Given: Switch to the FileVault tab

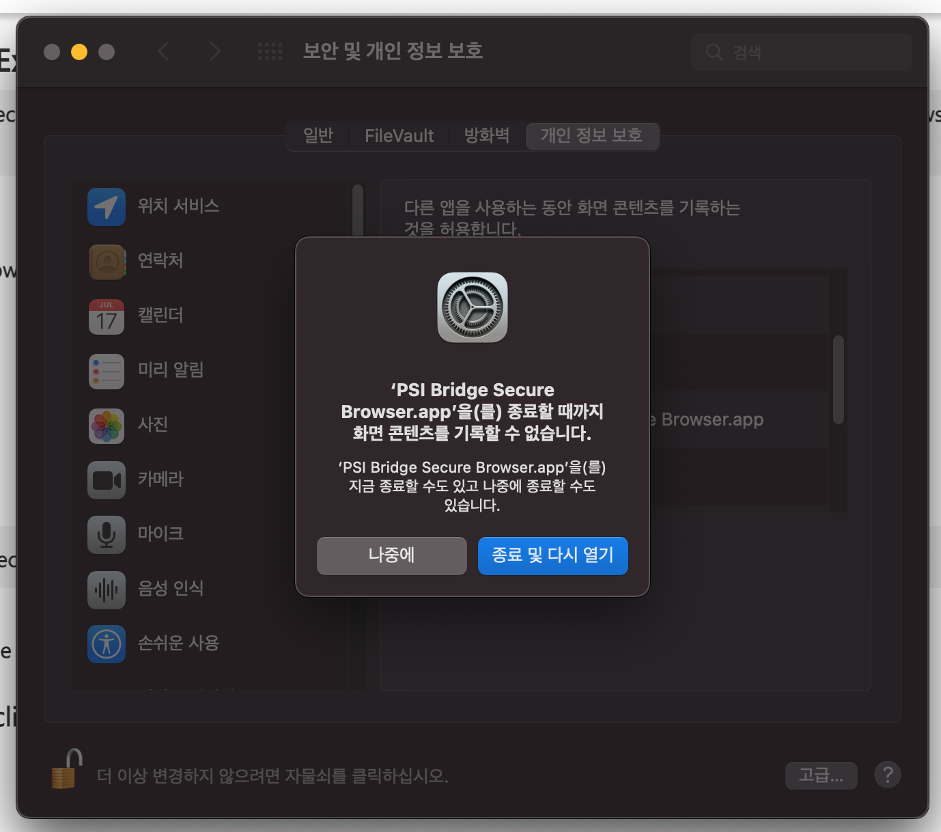Looking at the screenshot, I should point(399,136).
